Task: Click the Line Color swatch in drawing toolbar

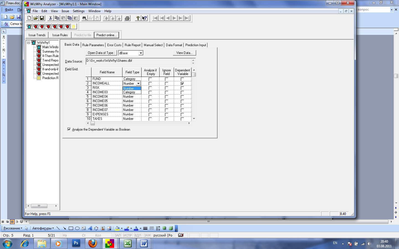Action: pos(127,228)
